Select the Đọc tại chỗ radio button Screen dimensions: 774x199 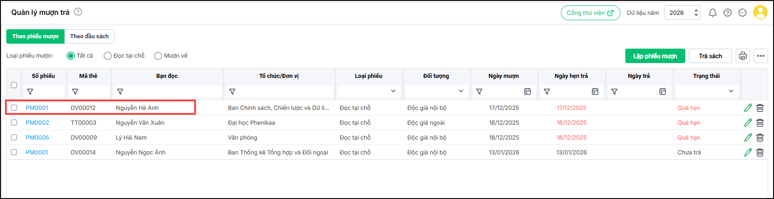click(x=108, y=56)
